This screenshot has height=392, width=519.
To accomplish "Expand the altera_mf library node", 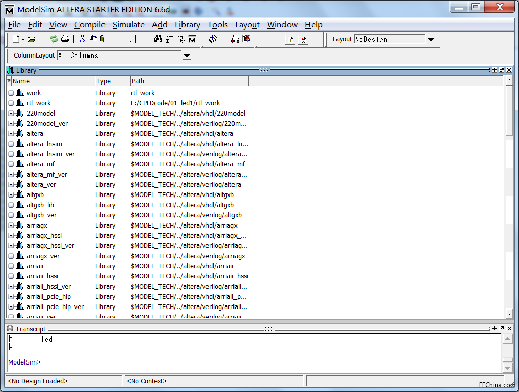I will pyautogui.click(x=11, y=164).
